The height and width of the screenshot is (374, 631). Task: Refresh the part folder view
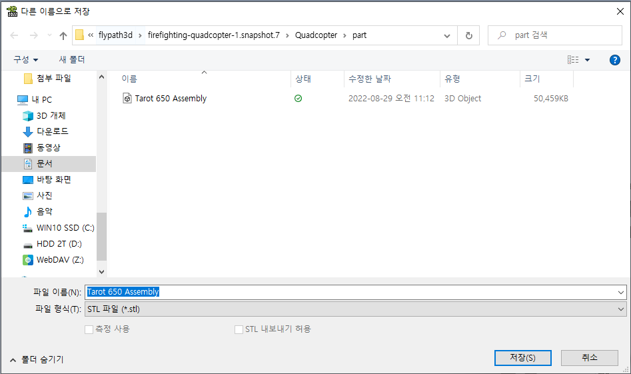469,35
